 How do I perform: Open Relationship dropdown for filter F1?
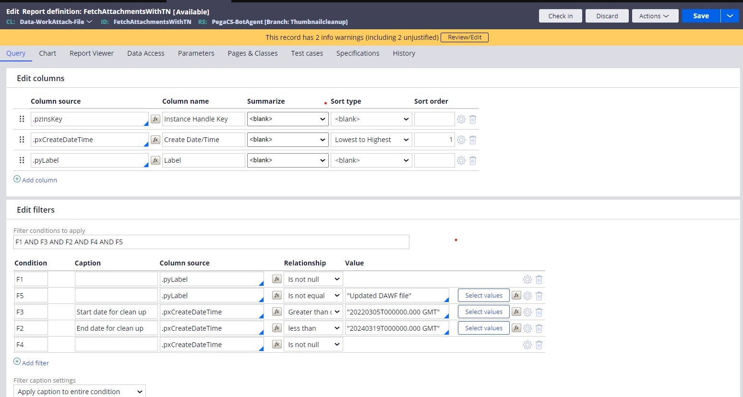pos(313,279)
